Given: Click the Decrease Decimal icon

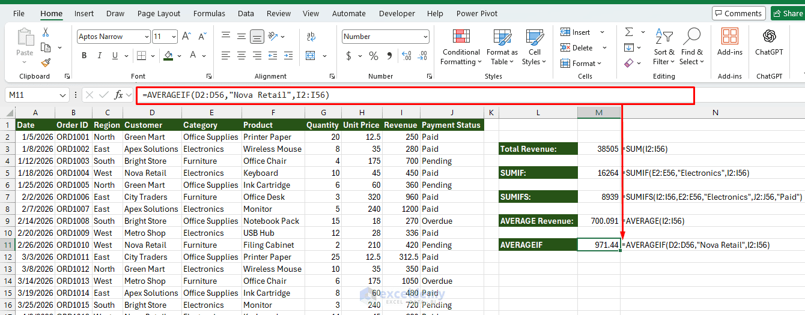Looking at the screenshot, I should click(x=421, y=56).
